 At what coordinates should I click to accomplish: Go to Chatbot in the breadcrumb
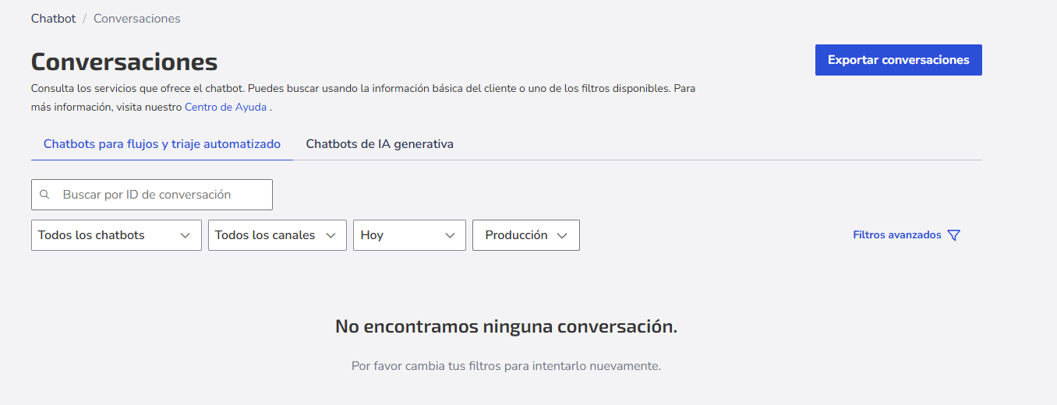[x=53, y=19]
